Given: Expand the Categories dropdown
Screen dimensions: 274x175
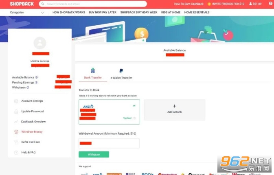Looking at the screenshot, I should click(27, 12).
